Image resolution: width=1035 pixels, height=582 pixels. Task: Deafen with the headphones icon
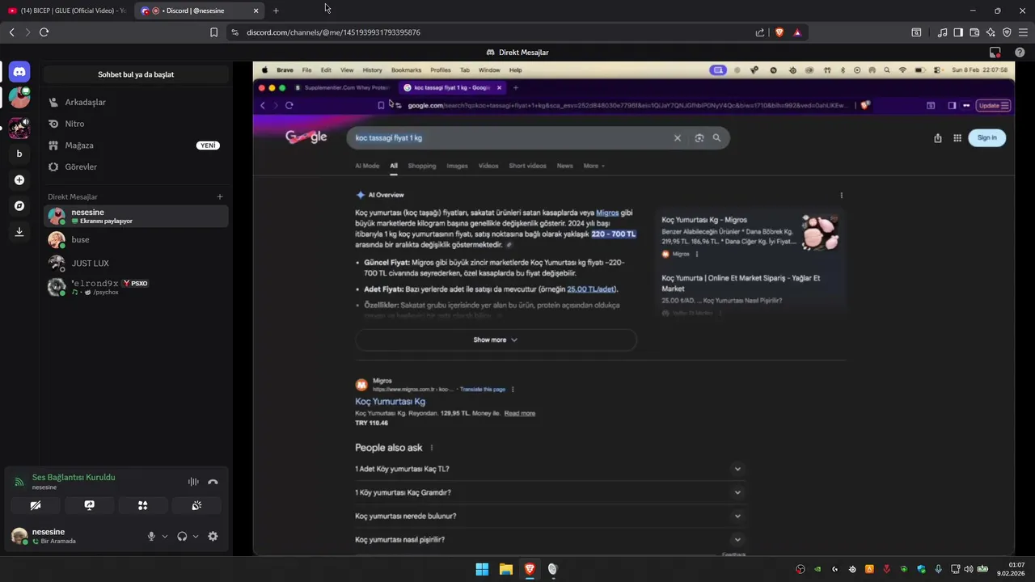182,536
